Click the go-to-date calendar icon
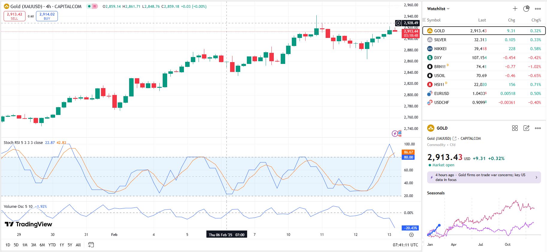Screen dimensions: 547x252 pos(91,245)
